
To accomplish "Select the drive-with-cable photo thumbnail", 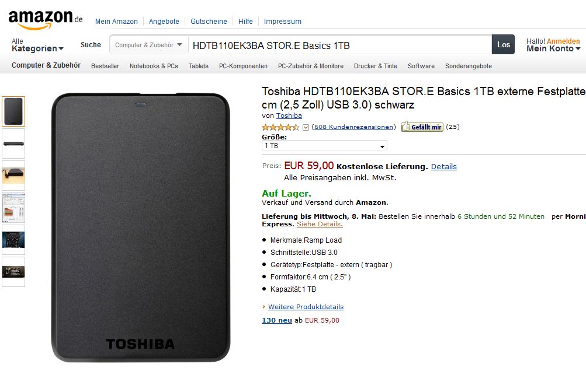I will point(13,176).
